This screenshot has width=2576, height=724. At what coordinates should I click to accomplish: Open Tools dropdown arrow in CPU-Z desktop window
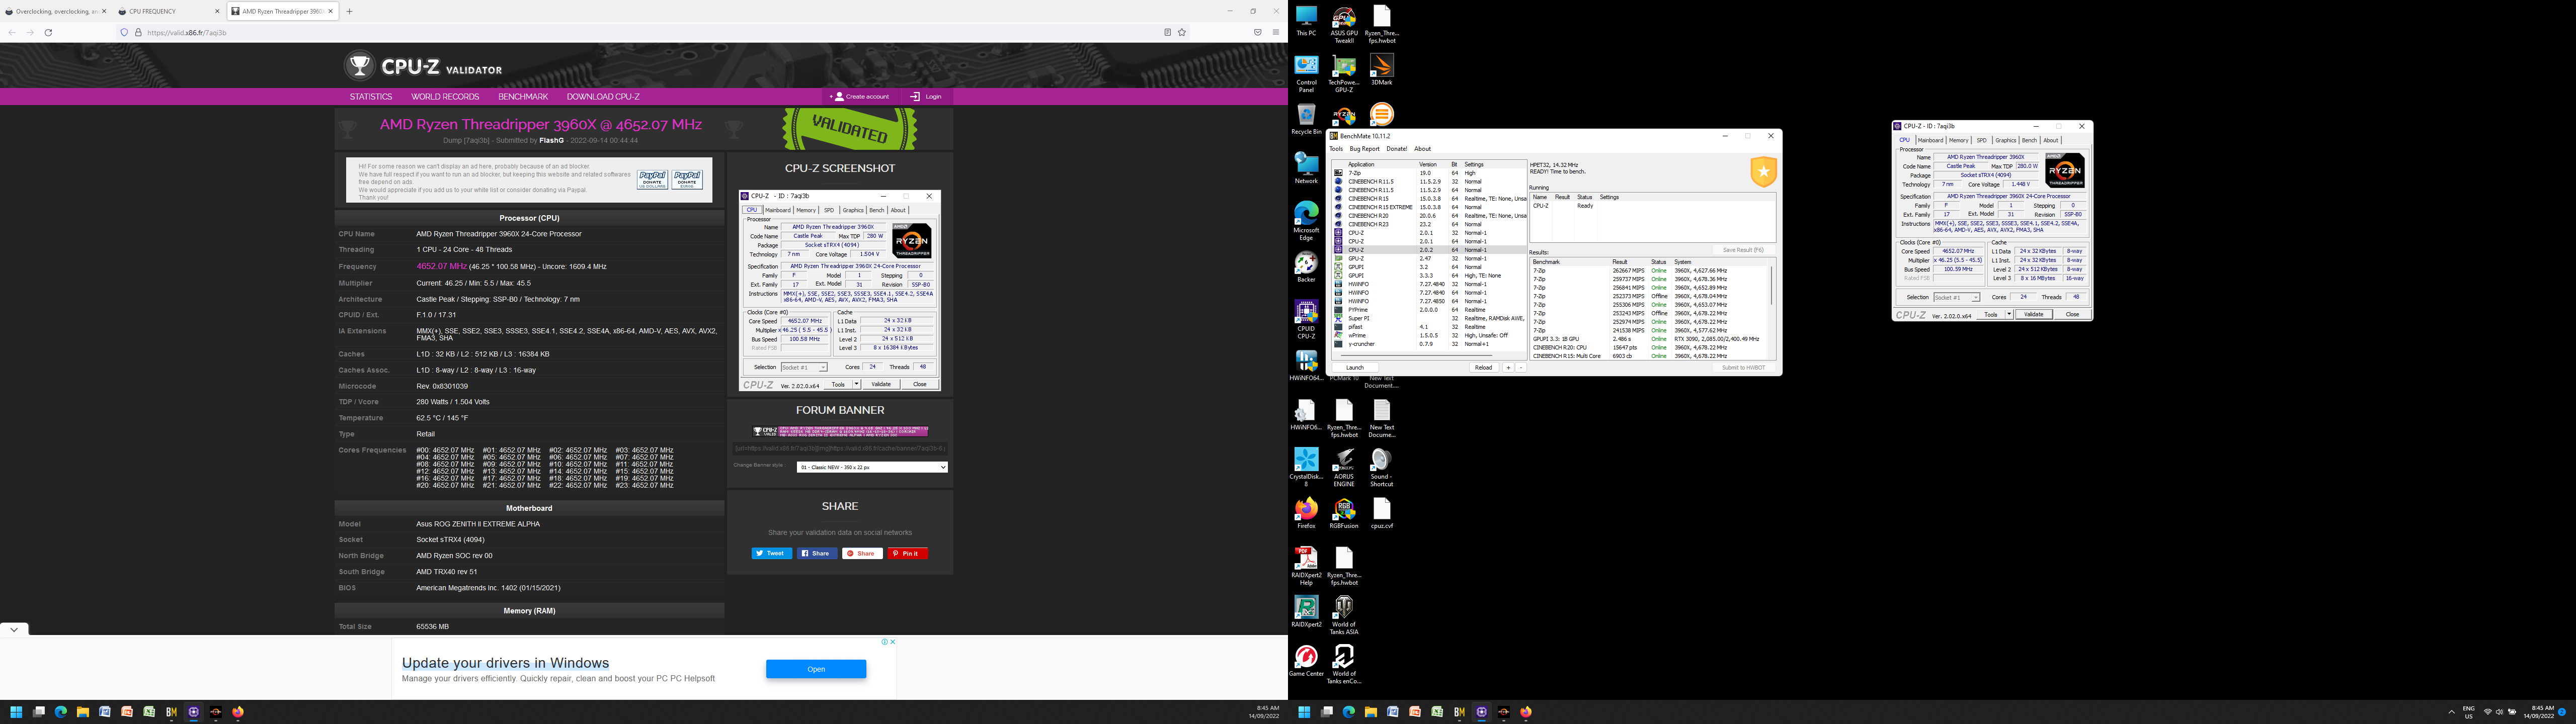pyautogui.click(x=2008, y=314)
